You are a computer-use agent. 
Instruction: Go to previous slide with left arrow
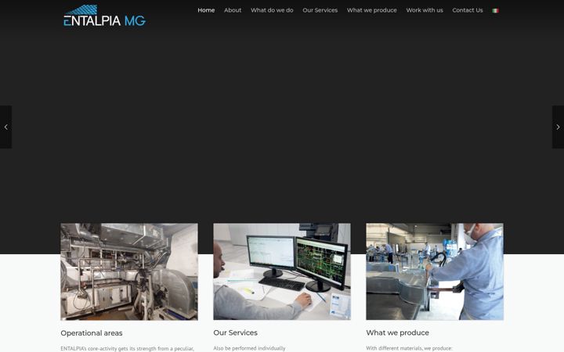(x=5, y=127)
